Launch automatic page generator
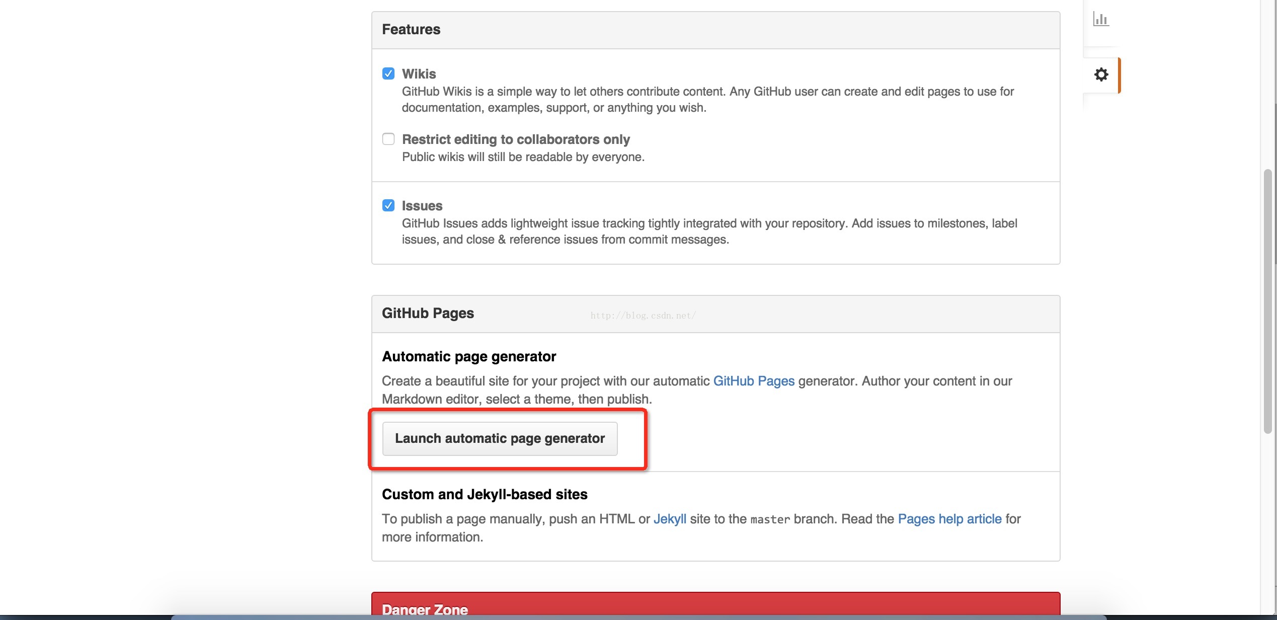 (x=500, y=438)
